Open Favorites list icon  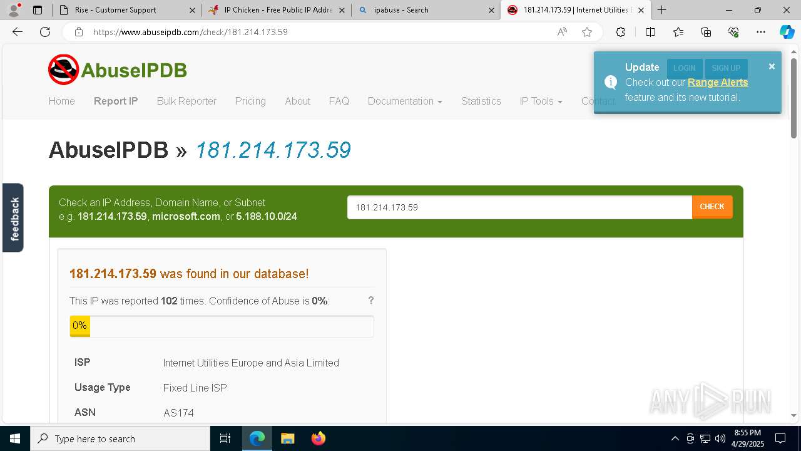(678, 32)
